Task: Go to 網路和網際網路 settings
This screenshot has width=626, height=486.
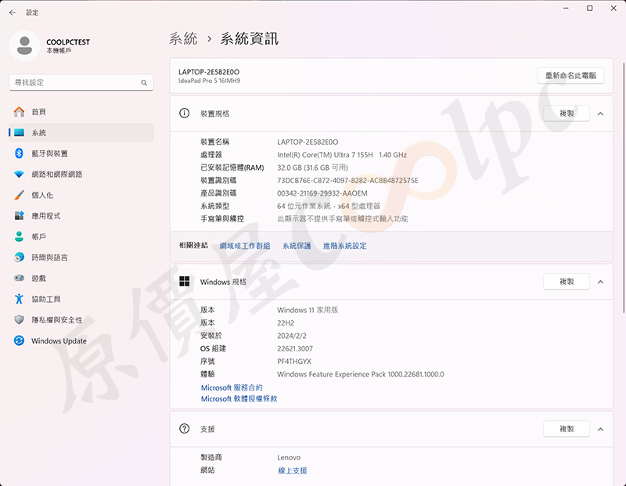Action: coord(81,174)
